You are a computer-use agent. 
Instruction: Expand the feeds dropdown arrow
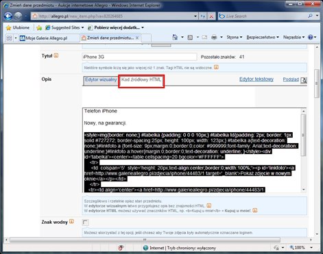click(198, 37)
